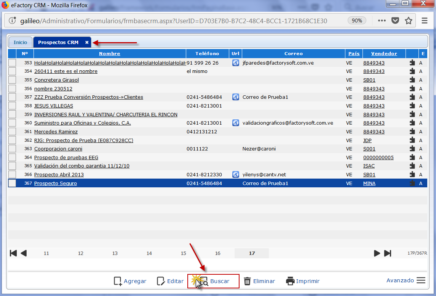Viewport: 436px width, 296px height.
Task: Open vendor link ISAC
Action: (369, 166)
